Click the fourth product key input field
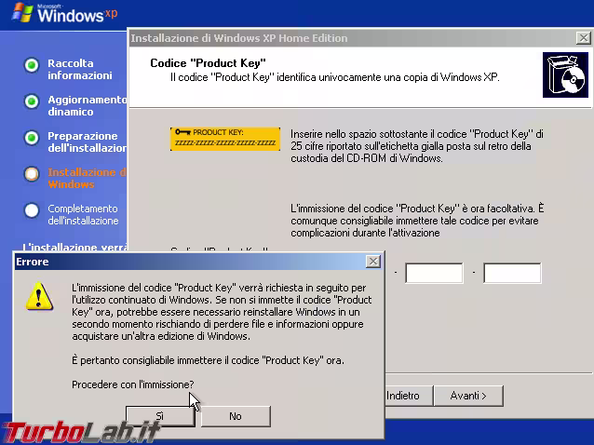Image resolution: width=594 pixels, height=445 pixels. 434,273
